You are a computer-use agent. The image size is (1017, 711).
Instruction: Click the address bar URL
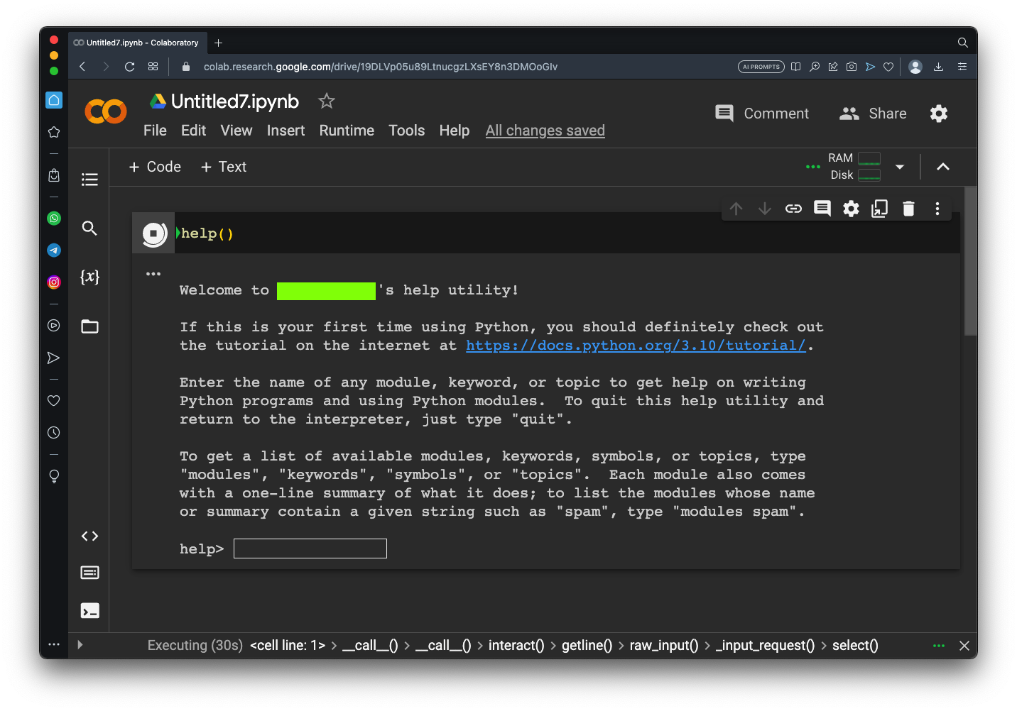pos(381,67)
